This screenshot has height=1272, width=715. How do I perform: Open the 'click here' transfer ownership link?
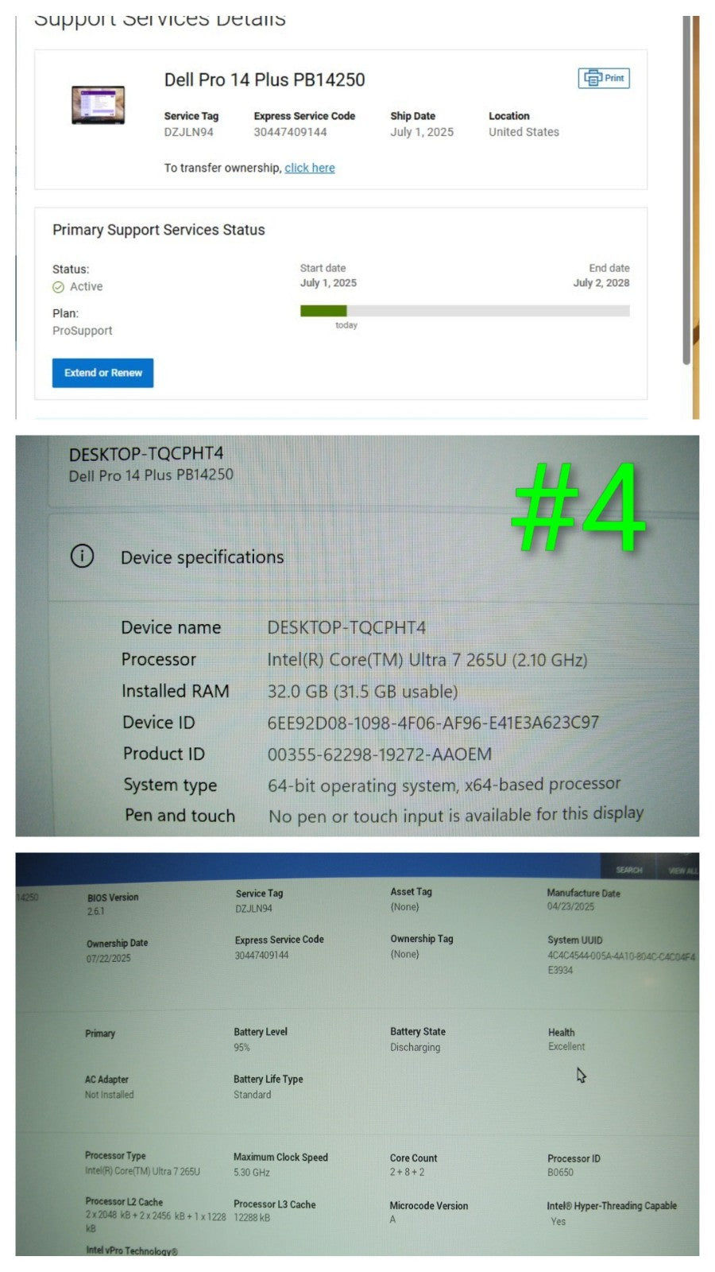(x=309, y=168)
